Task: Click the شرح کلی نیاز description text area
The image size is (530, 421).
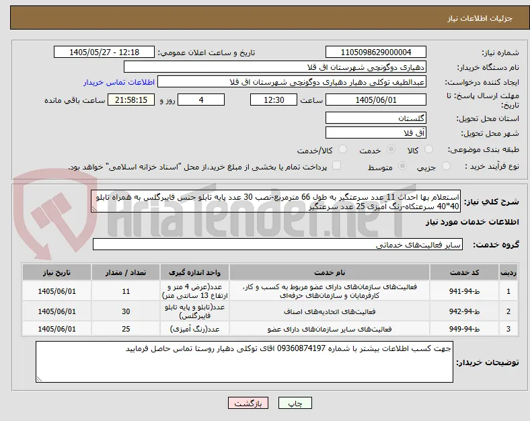Action: 276,201
